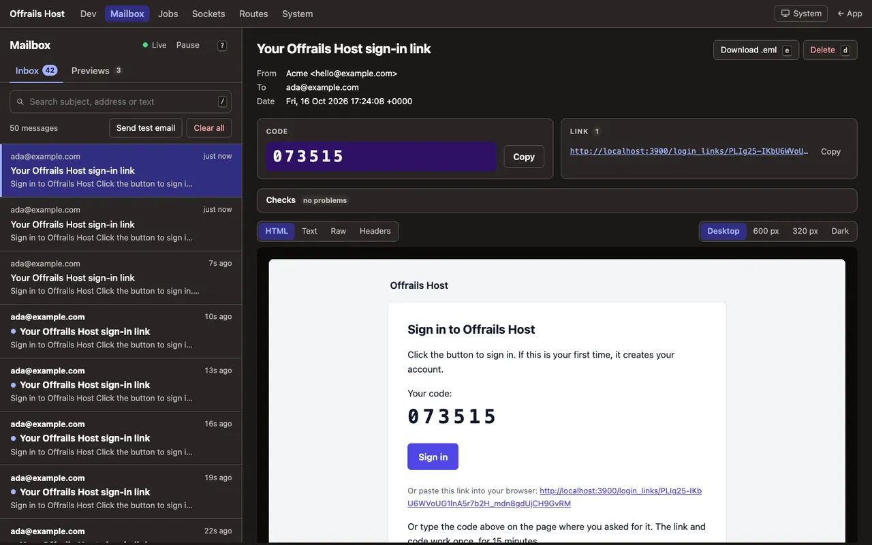Show the Raw view of email
Screen dimensions: 872x545
click(x=339, y=231)
